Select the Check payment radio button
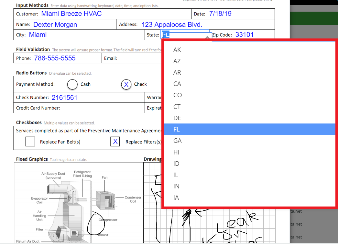This screenshot has width=338, height=244. [x=126, y=84]
